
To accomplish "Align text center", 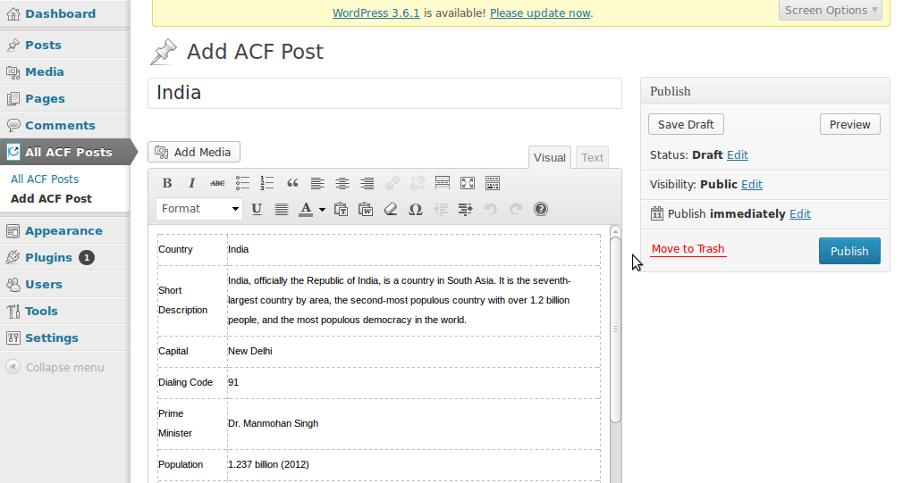I will pyautogui.click(x=342, y=183).
